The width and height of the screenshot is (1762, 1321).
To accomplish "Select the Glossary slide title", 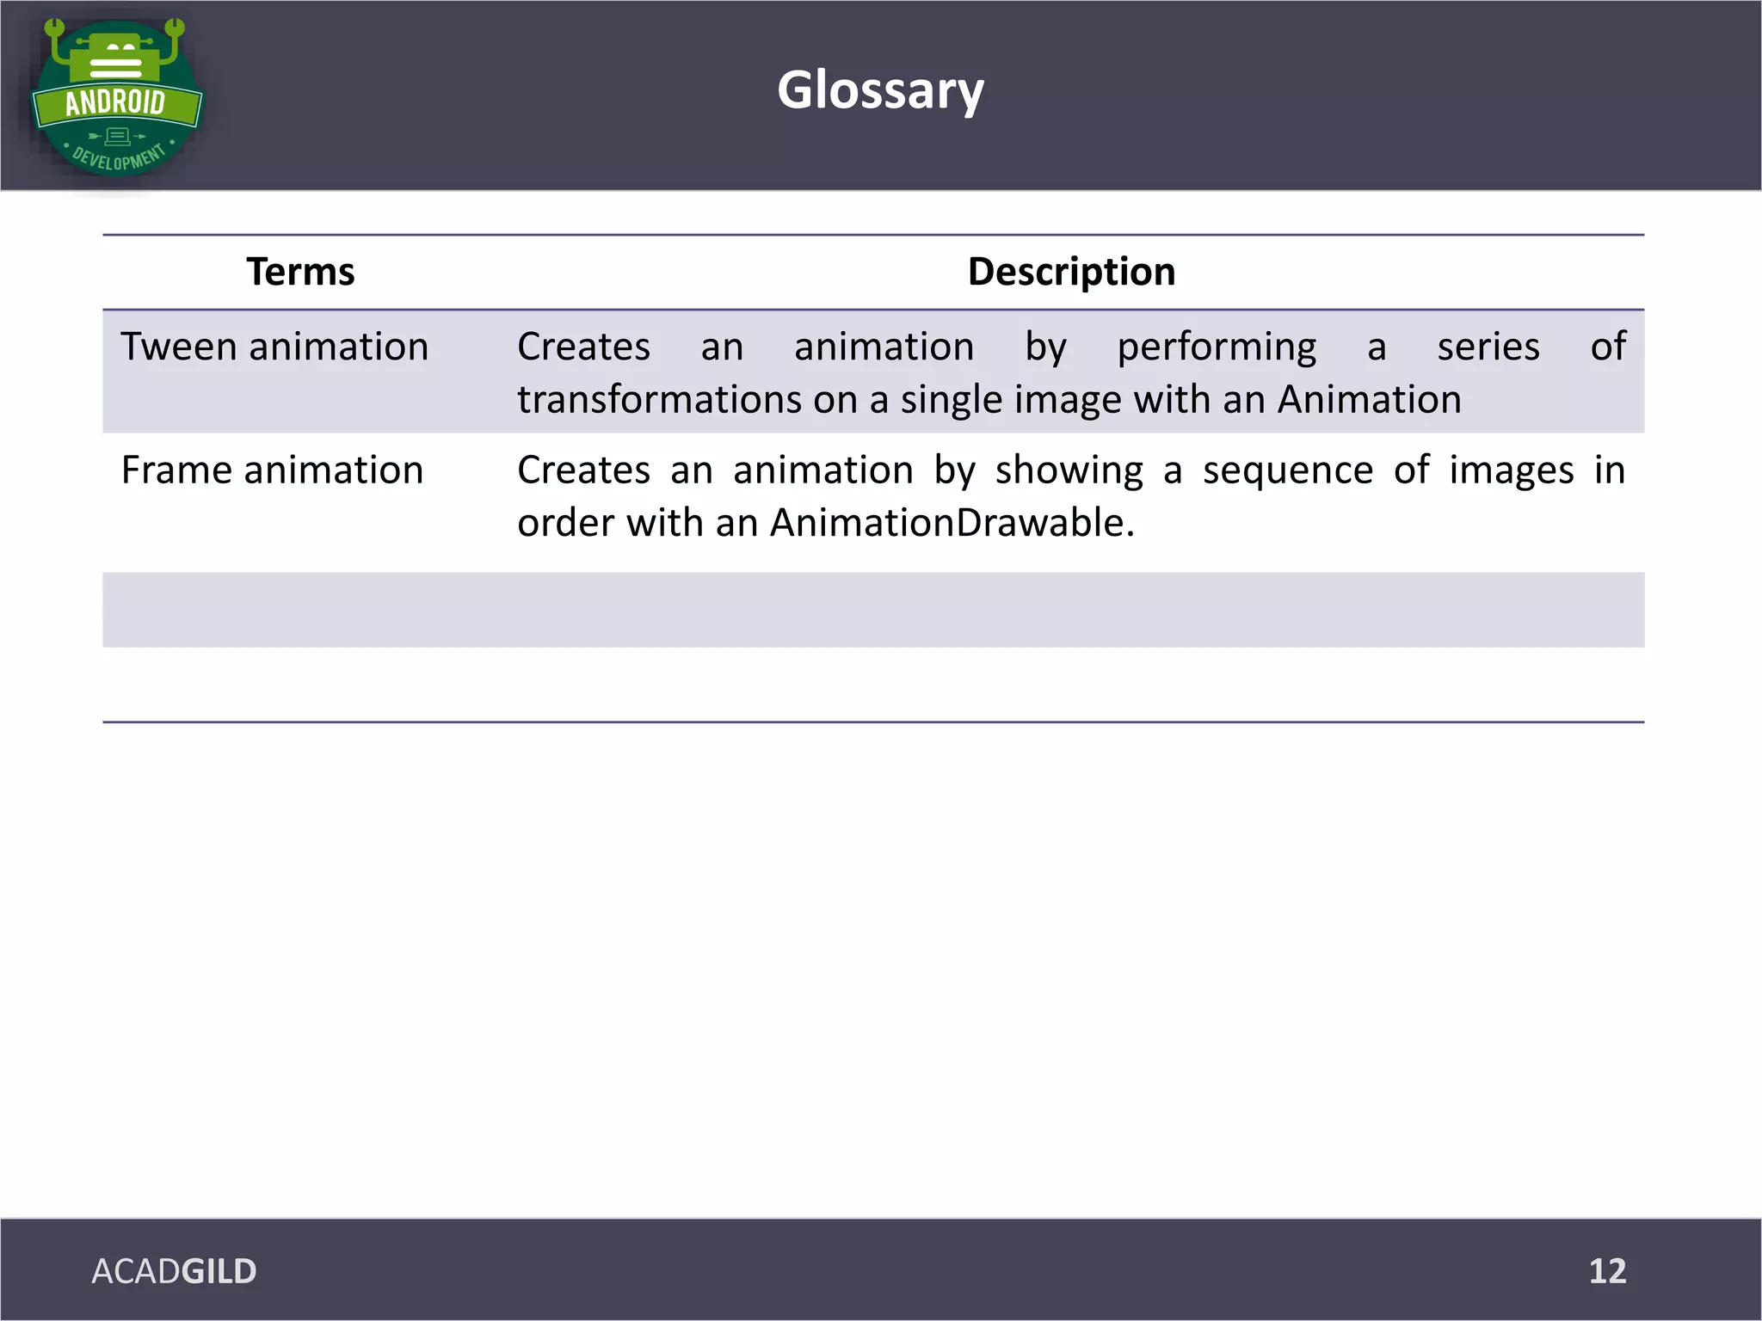I will click(x=880, y=90).
